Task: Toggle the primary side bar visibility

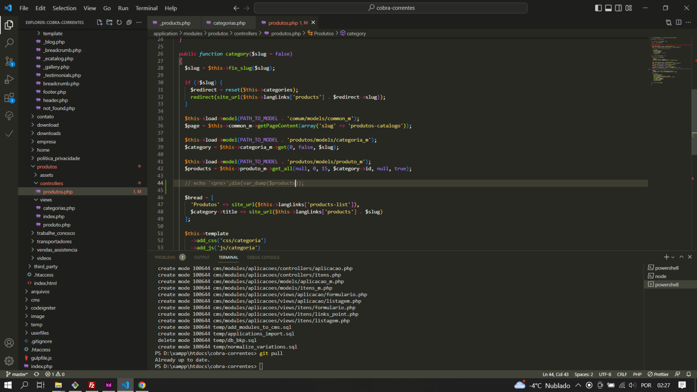Action: (x=599, y=8)
